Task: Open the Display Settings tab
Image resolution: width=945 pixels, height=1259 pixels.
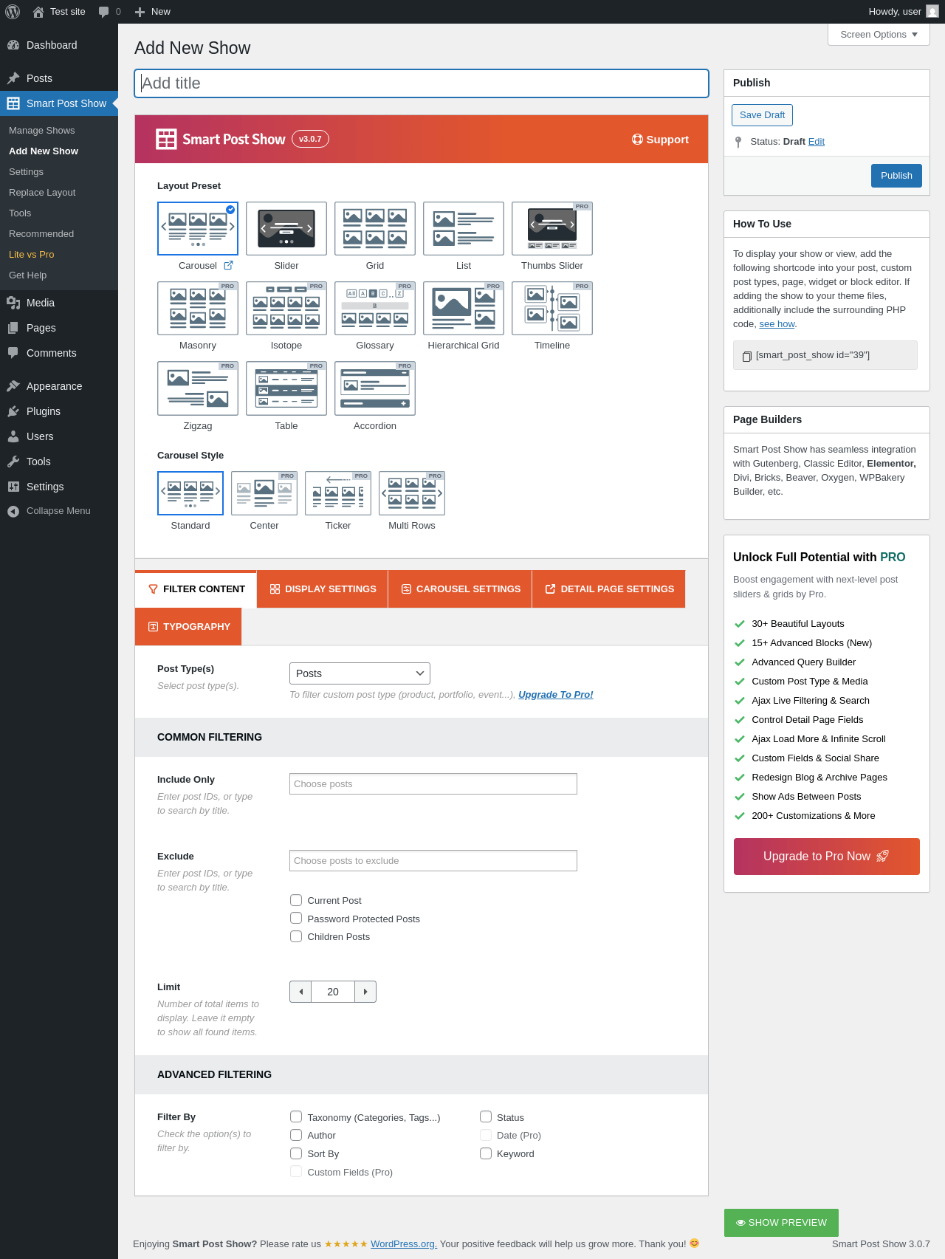Action: click(323, 589)
